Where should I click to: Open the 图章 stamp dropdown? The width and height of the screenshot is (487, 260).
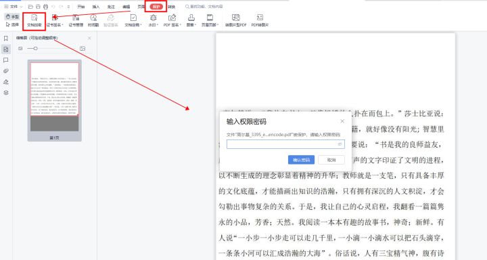(191, 20)
